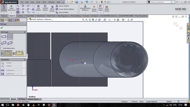Screen dimensions: 190x107
Task: Switch to the Flow Simulation tab
Action: 141,16
